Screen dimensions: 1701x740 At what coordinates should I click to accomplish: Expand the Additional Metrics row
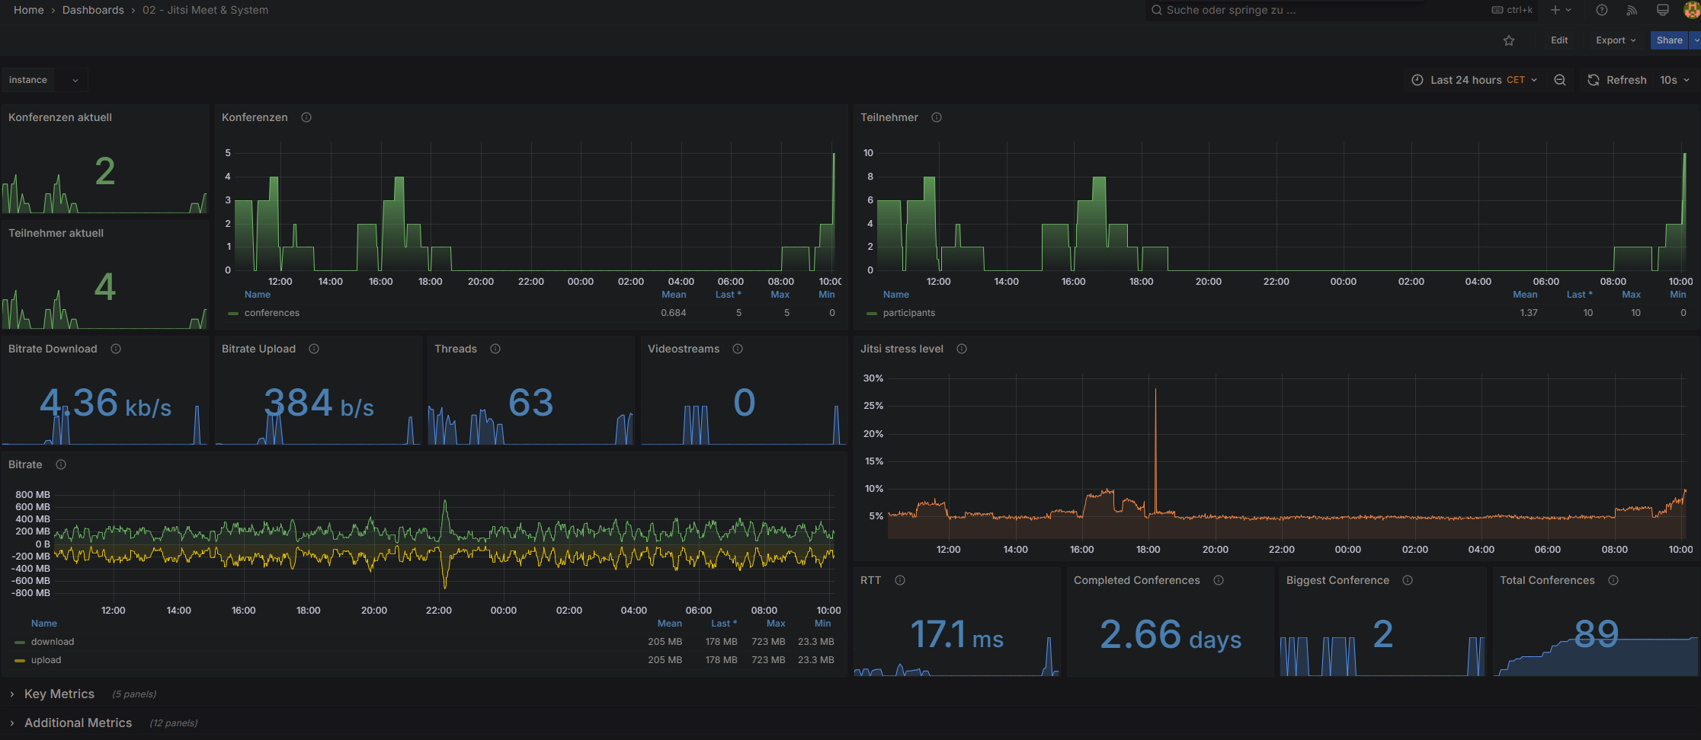coord(78,722)
